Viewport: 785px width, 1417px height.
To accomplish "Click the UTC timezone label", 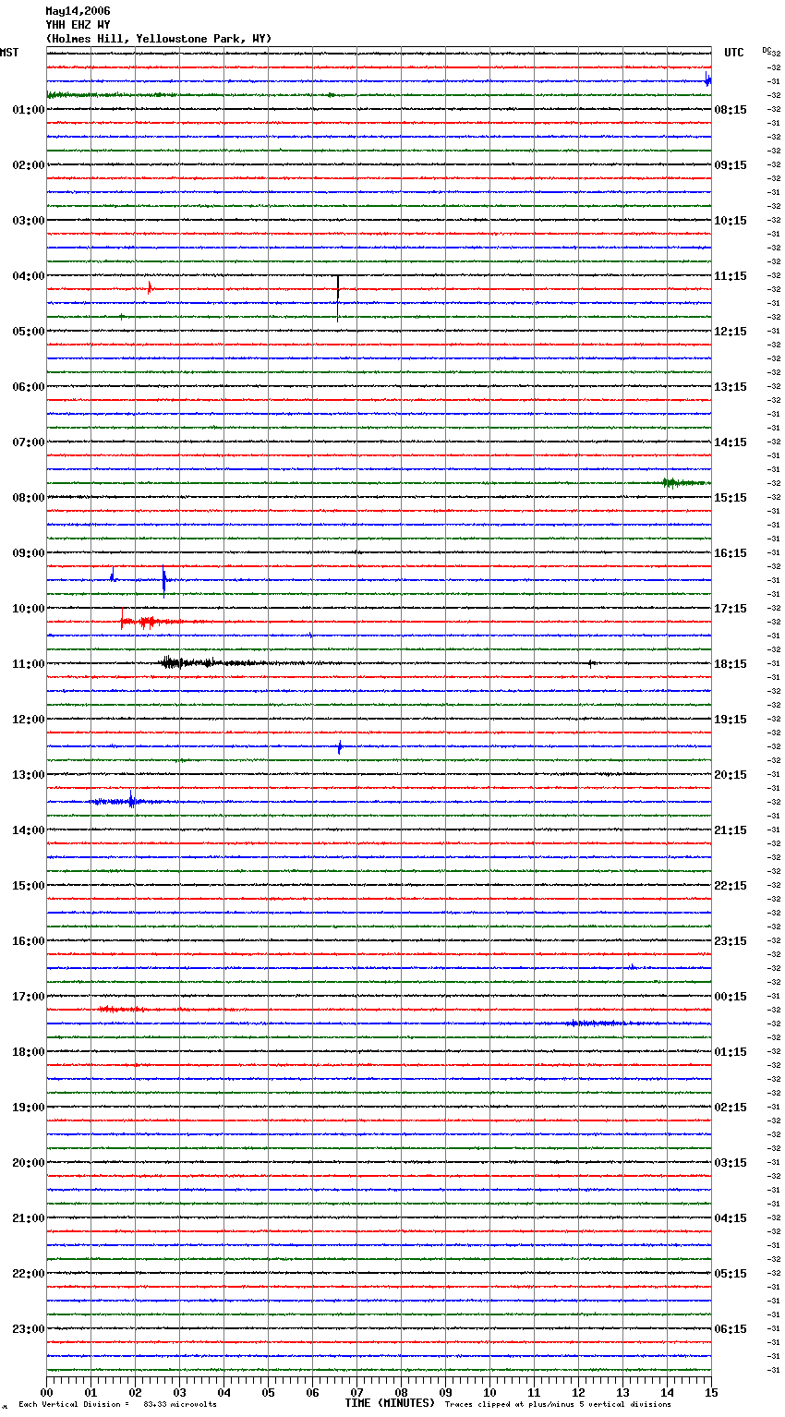I will [x=733, y=53].
